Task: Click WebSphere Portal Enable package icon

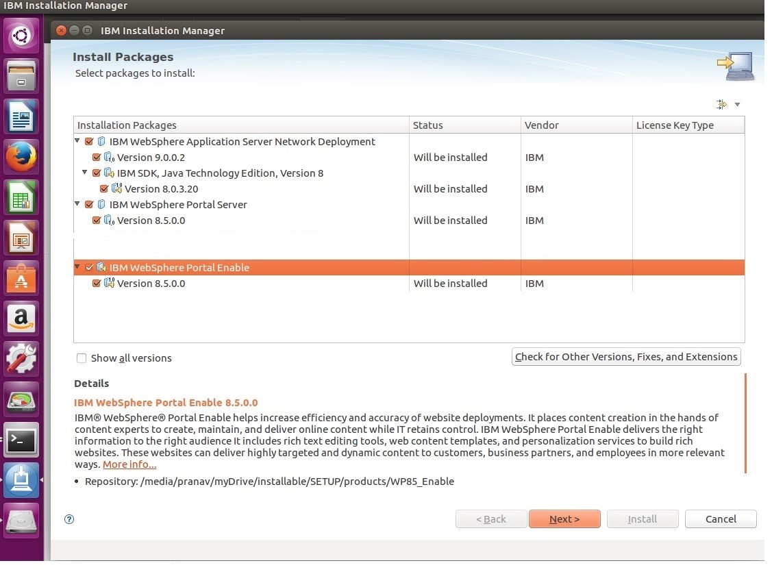Action: (x=101, y=268)
